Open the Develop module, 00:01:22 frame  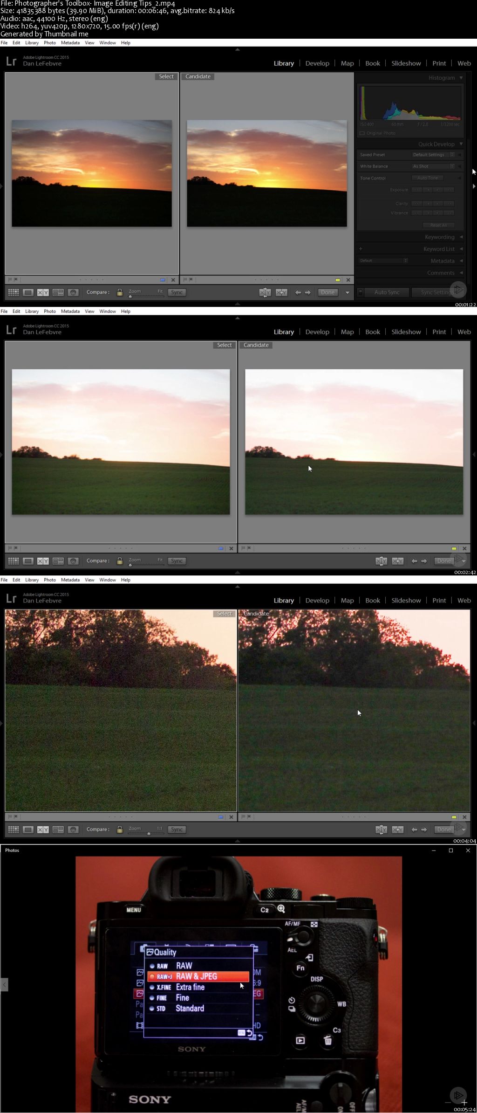pos(317,63)
